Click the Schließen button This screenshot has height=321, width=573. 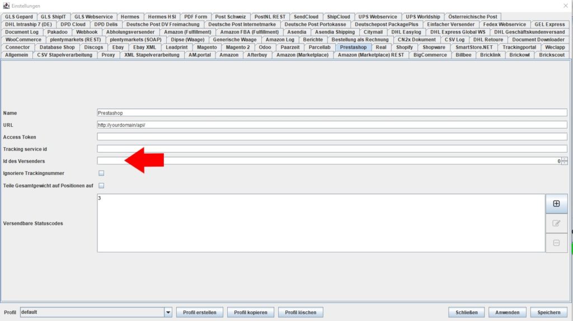[x=466, y=312]
